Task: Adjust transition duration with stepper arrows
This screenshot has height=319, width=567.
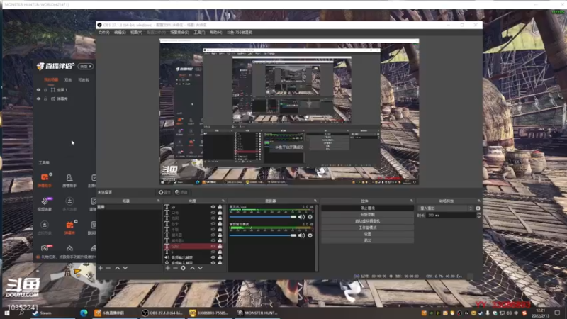Action: tap(479, 216)
